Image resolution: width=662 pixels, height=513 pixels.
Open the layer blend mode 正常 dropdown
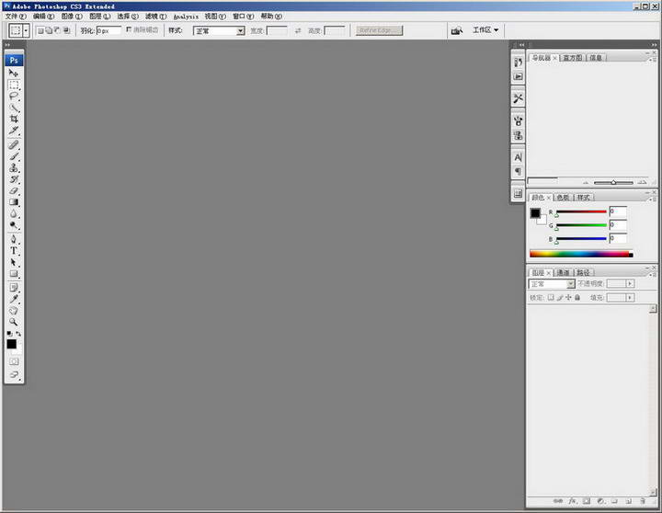click(552, 284)
